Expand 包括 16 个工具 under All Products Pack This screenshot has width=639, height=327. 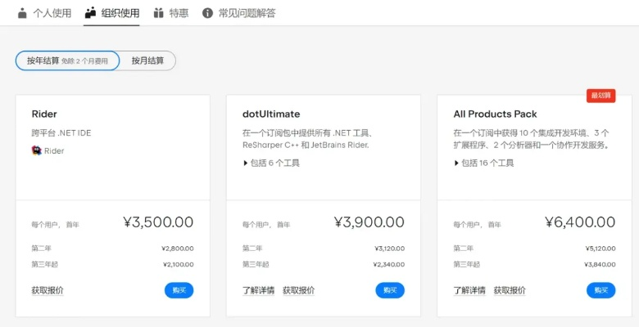483,163
